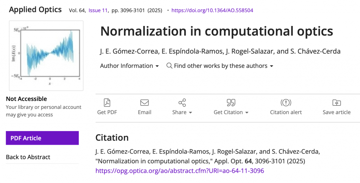The height and width of the screenshot is (183, 360).
Task: Click the Citation alert label
Action: click(x=286, y=112)
